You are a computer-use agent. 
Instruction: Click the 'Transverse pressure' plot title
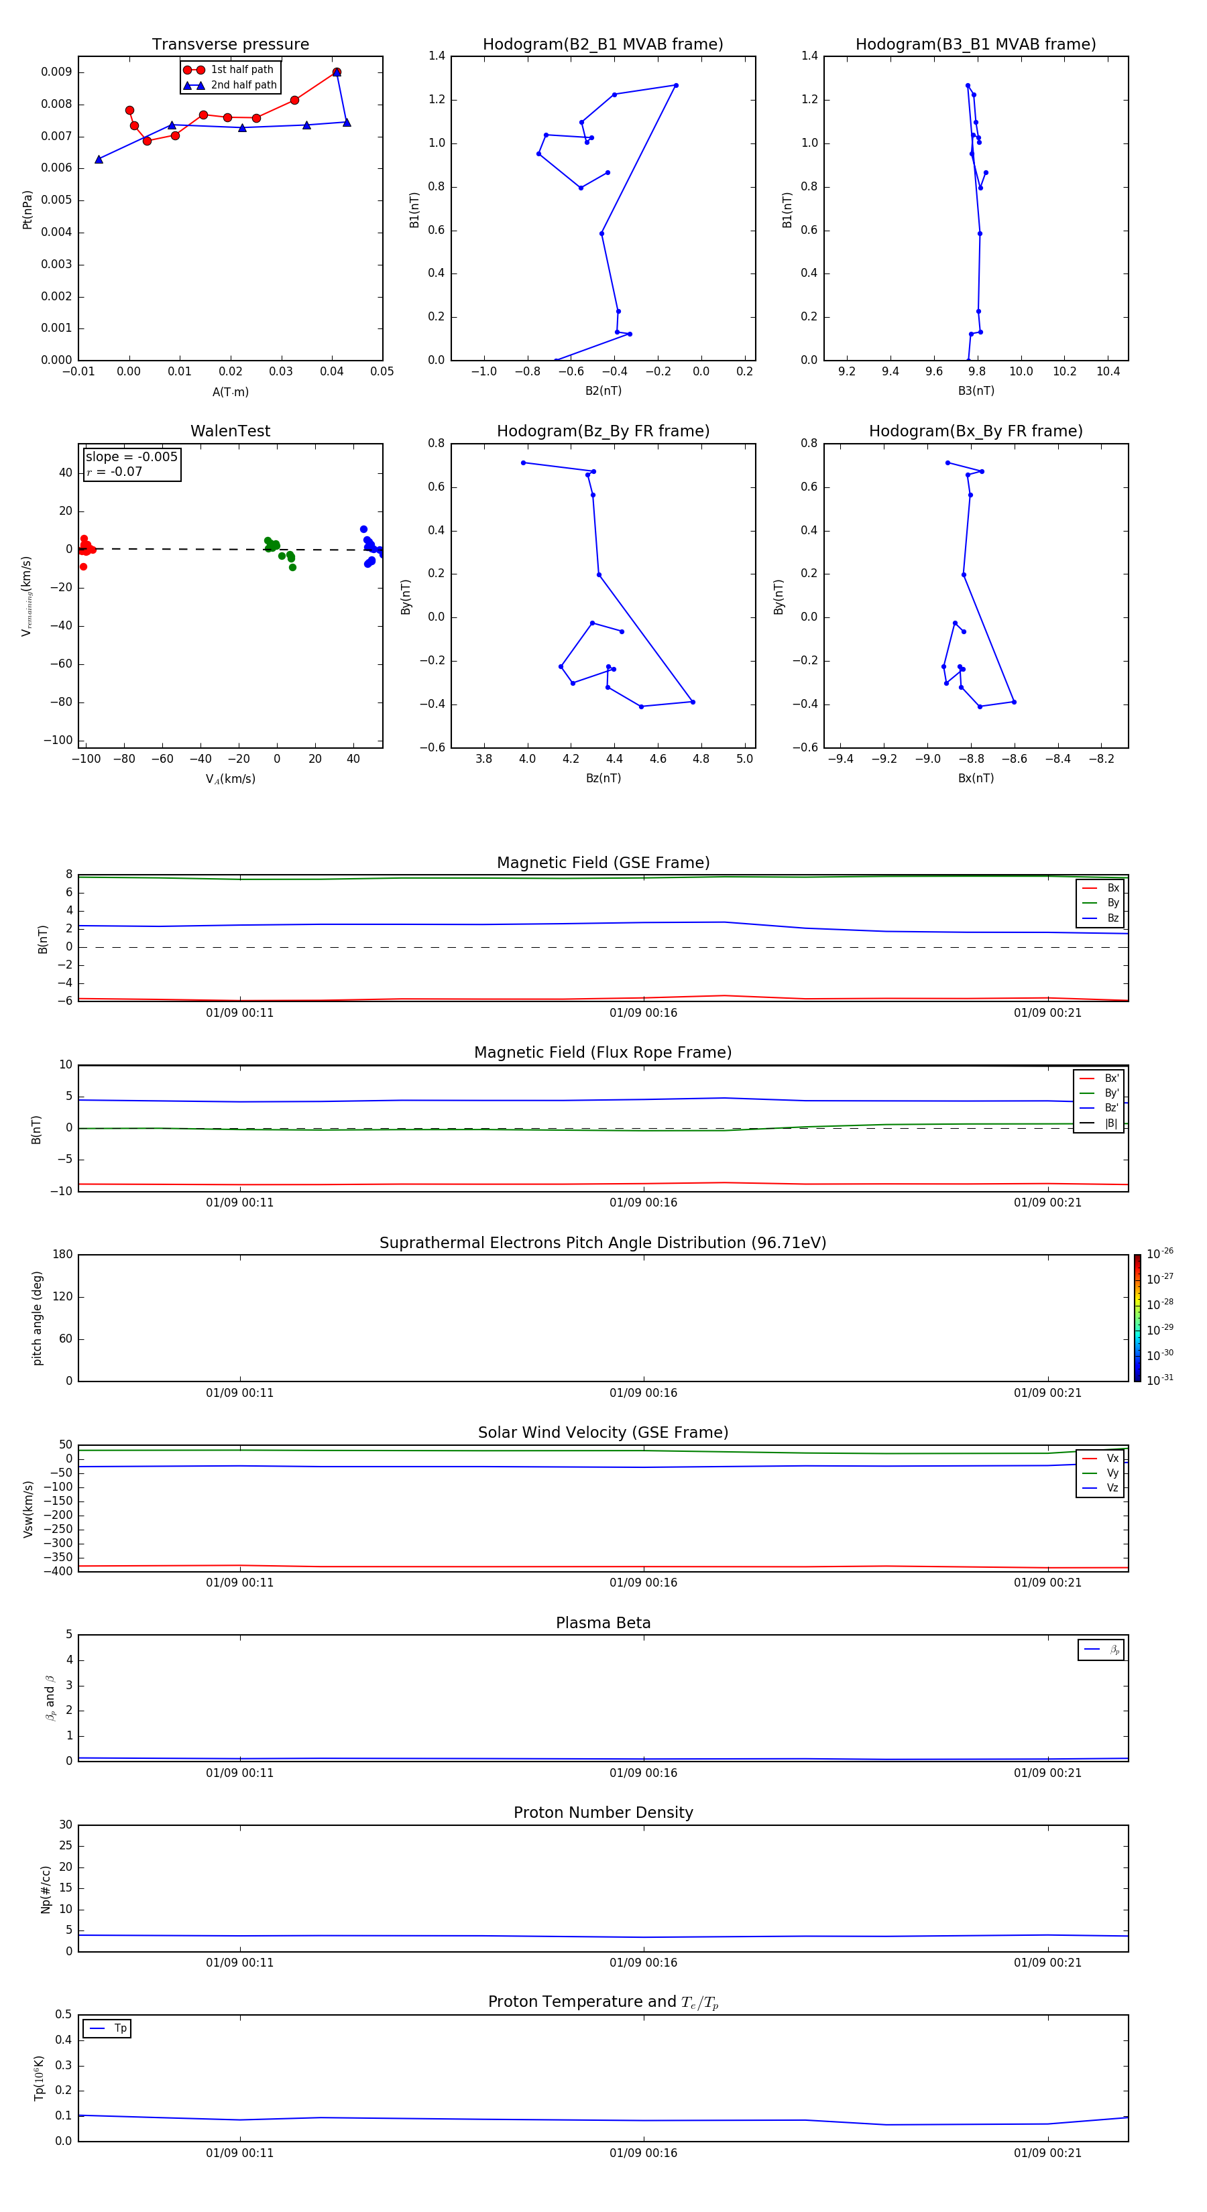pyautogui.click(x=230, y=45)
